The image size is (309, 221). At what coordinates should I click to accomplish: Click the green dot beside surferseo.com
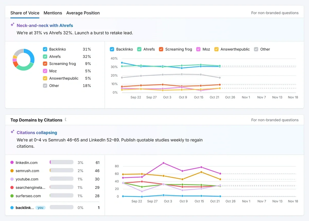tap(12, 196)
